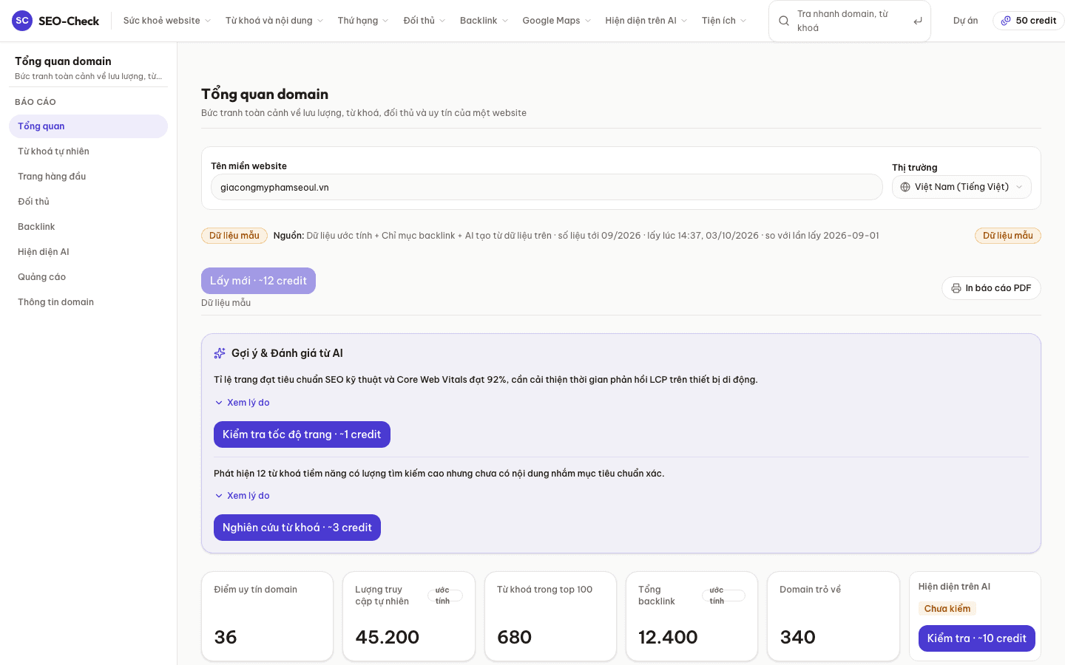Click the printer icon on PDF report button
Image resolution: width=1065 pixels, height=665 pixels.
coord(956,288)
